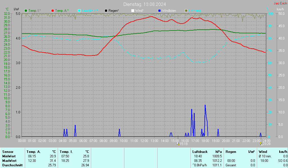
Task: Select the 'Windböen' legend label
Action: (x=169, y=11)
